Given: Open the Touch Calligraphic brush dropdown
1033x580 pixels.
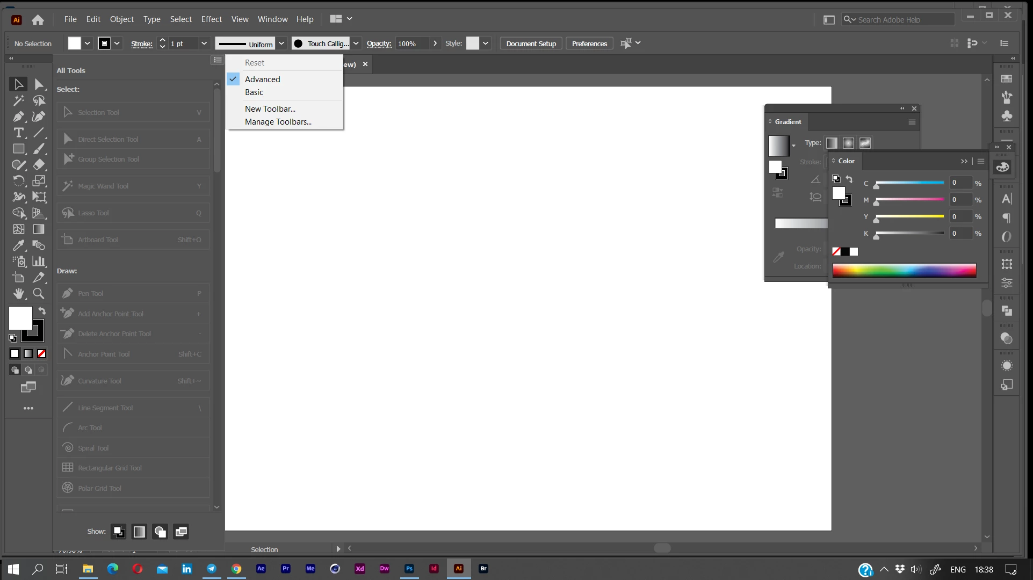Looking at the screenshot, I should pos(356,44).
